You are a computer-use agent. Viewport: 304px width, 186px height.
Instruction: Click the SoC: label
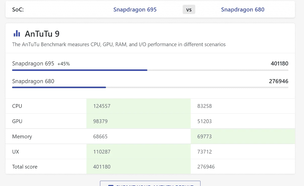(18, 10)
